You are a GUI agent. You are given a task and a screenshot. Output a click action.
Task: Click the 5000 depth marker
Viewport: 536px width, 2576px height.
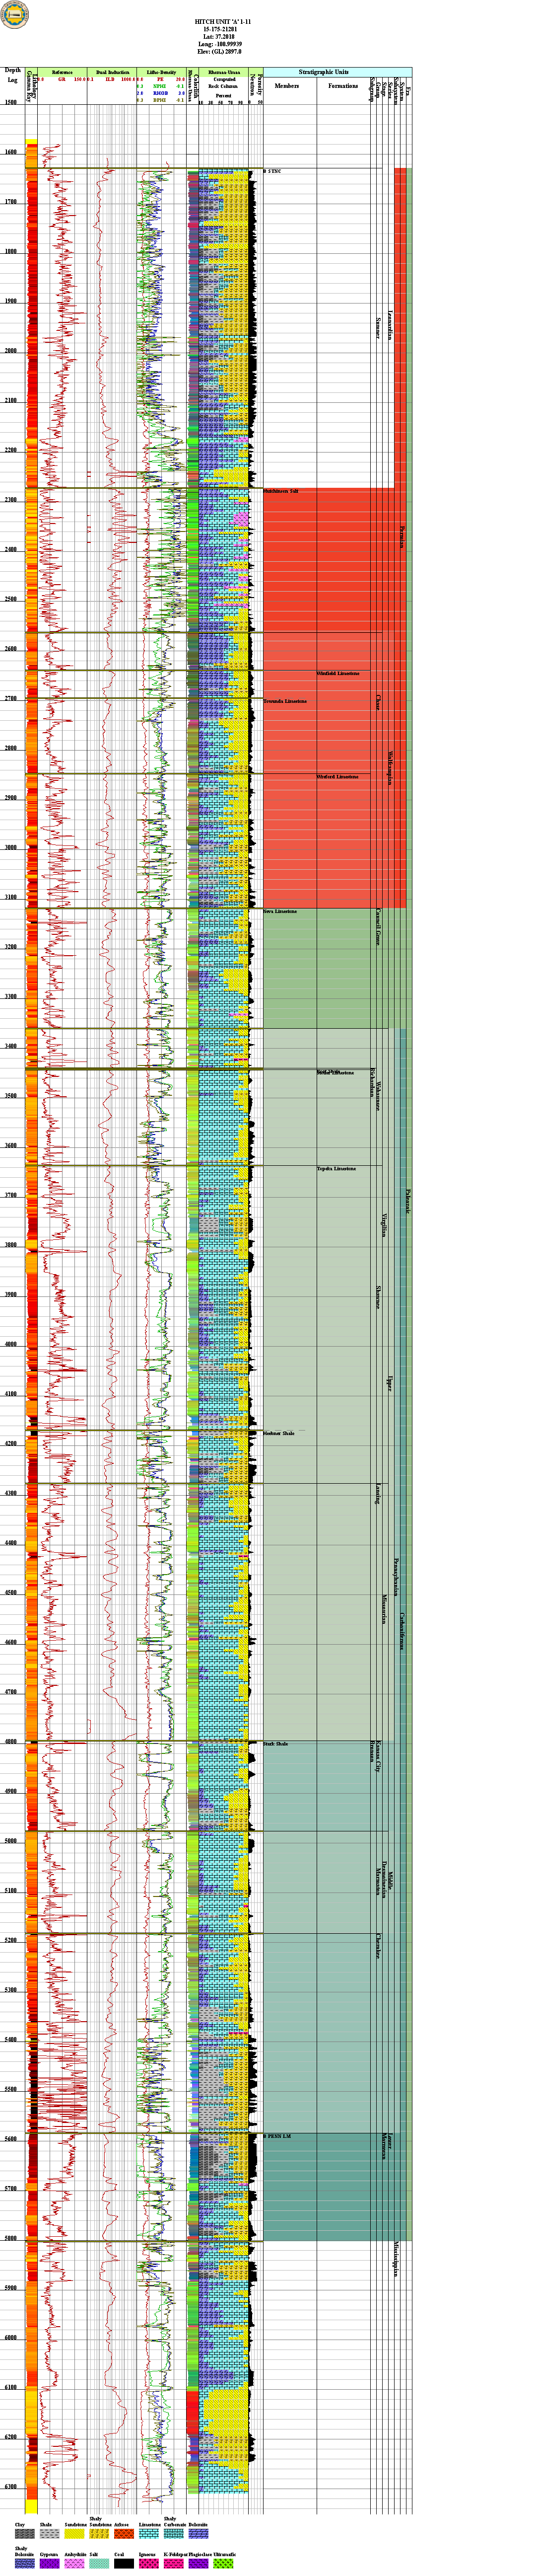coord(11,1842)
